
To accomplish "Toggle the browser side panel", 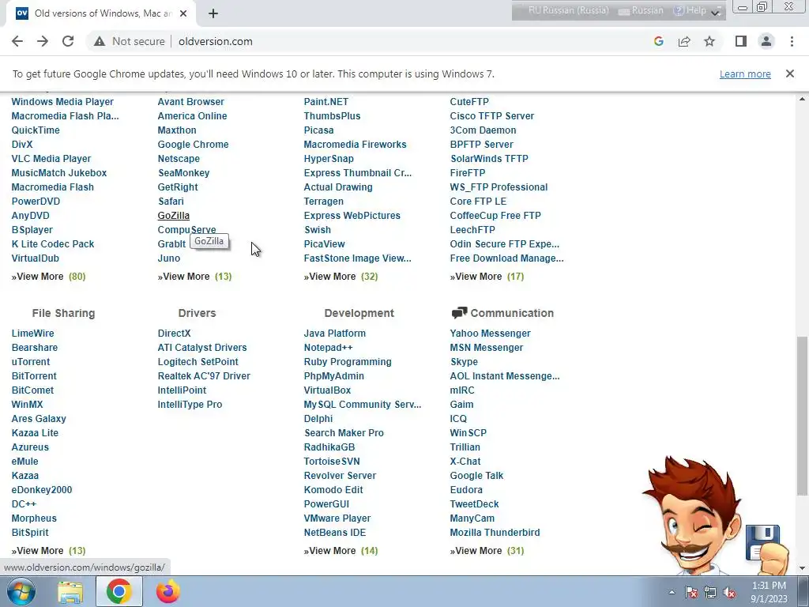I will pos(741,41).
